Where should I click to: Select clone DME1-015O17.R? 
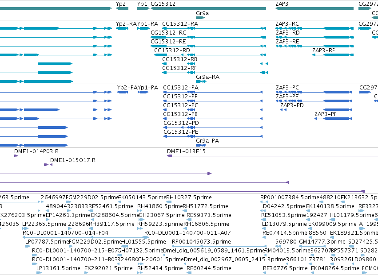pyautogui.click(x=73, y=160)
